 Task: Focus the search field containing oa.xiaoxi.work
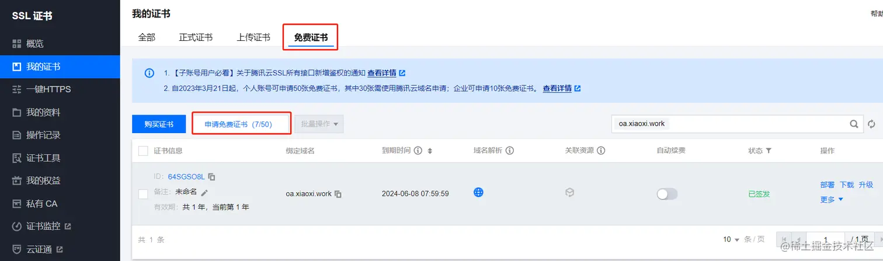730,124
